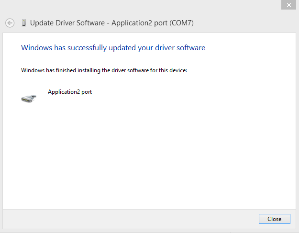This screenshot has height=233, width=299.
Task: Click the back arrow in the wizard header
Action: (10, 23)
